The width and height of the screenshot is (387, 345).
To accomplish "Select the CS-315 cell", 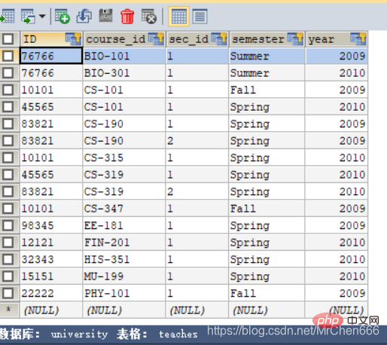I will point(124,157).
